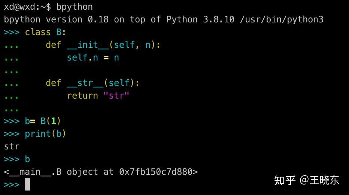The height and width of the screenshot is (195, 349).
Task: Click the '__init__' method name
Action: (88, 45)
